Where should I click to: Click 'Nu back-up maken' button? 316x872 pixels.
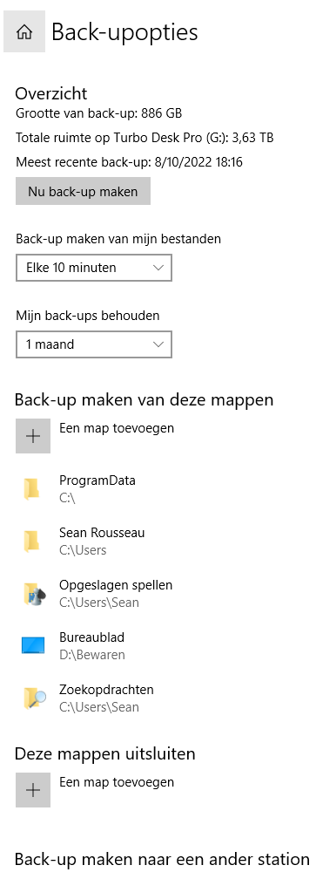tap(83, 191)
